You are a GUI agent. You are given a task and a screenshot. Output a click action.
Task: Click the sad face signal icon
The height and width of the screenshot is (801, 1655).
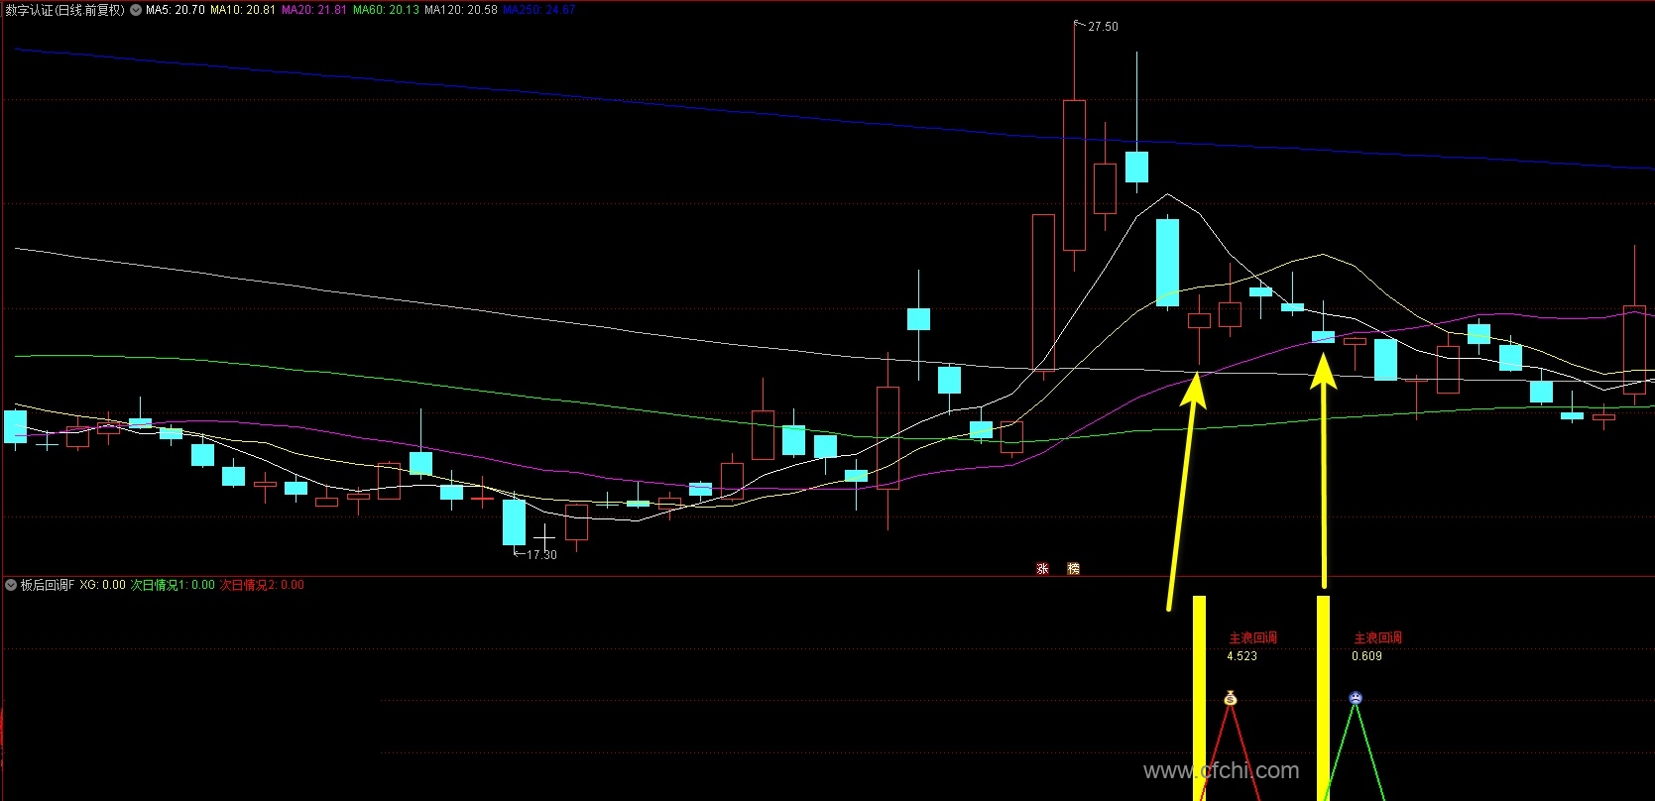tap(1356, 699)
